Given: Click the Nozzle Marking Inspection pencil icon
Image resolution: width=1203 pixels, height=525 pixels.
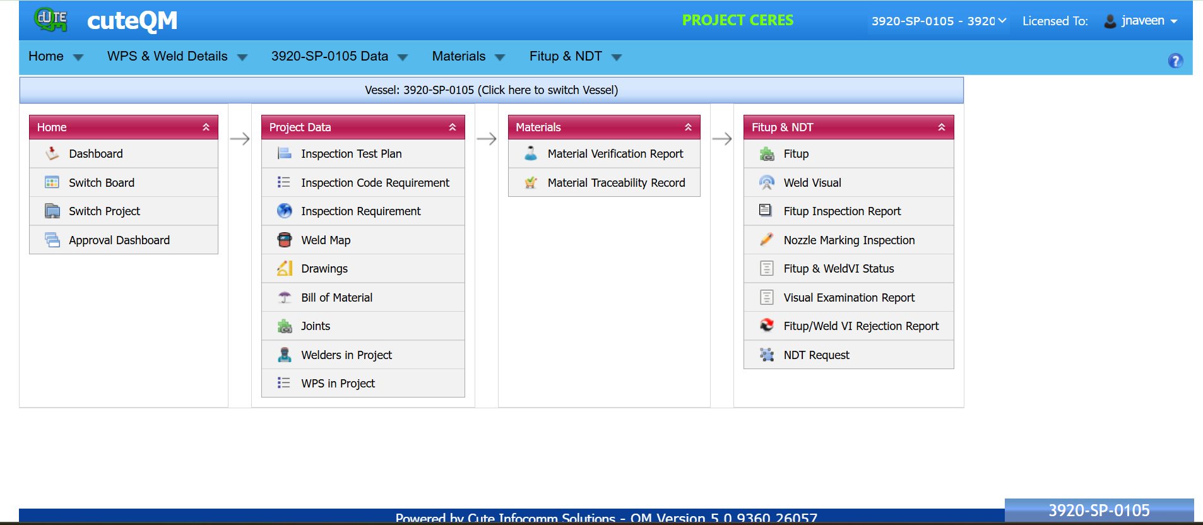Looking at the screenshot, I should [766, 240].
